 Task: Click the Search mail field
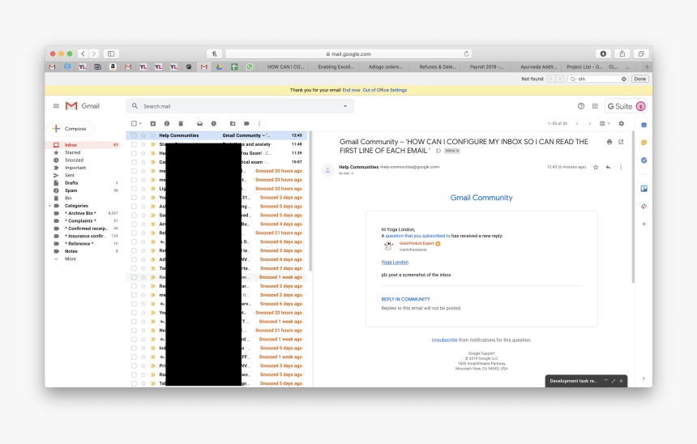[x=240, y=106]
